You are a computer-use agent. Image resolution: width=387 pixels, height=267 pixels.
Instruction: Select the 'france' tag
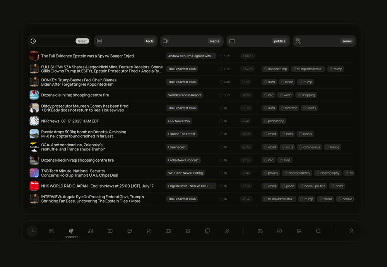tap(332, 147)
